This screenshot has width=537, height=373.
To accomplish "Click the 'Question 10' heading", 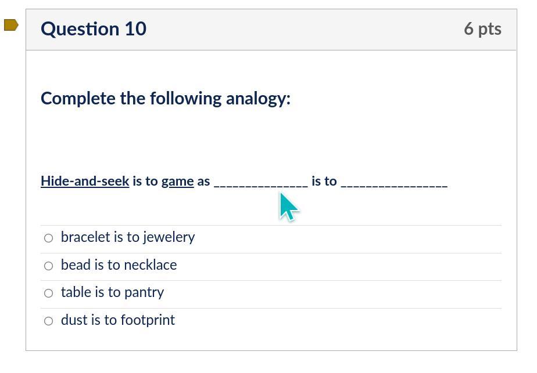I will pyautogui.click(x=94, y=29).
